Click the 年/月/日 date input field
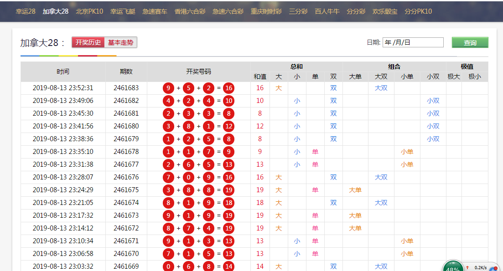The height and width of the screenshot is (271, 503). (x=413, y=42)
